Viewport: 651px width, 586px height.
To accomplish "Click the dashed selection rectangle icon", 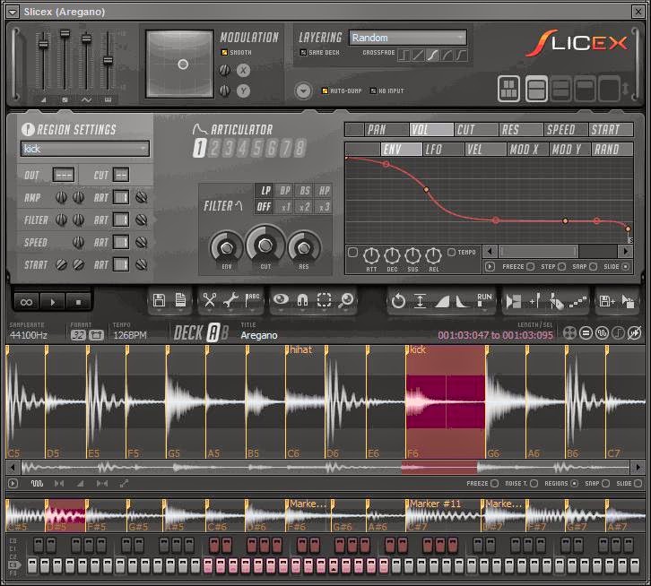I will 324,299.
